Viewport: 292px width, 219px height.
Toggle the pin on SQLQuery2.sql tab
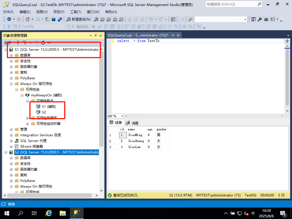pos(173,35)
